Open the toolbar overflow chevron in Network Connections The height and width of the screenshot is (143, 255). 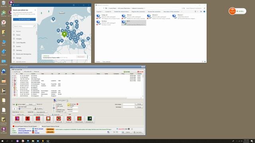(182, 12)
